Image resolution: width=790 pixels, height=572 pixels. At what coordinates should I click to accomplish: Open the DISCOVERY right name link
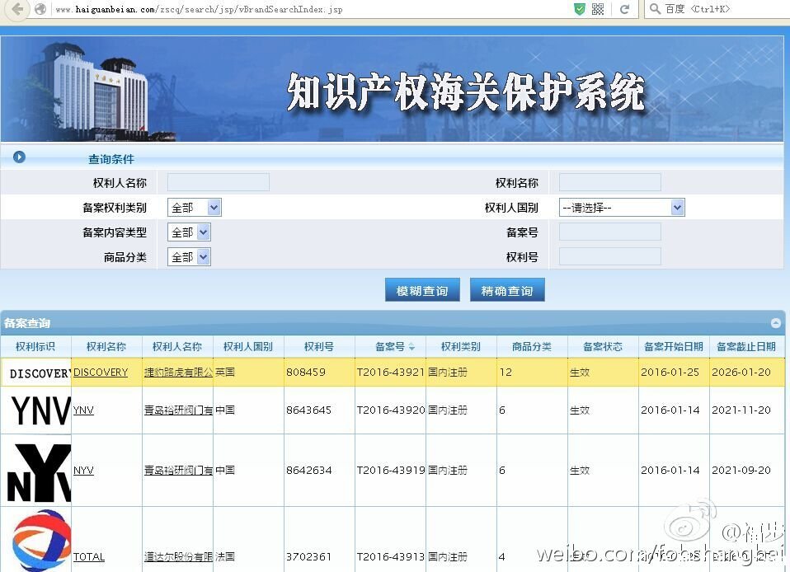pyautogui.click(x=101, y=372)
